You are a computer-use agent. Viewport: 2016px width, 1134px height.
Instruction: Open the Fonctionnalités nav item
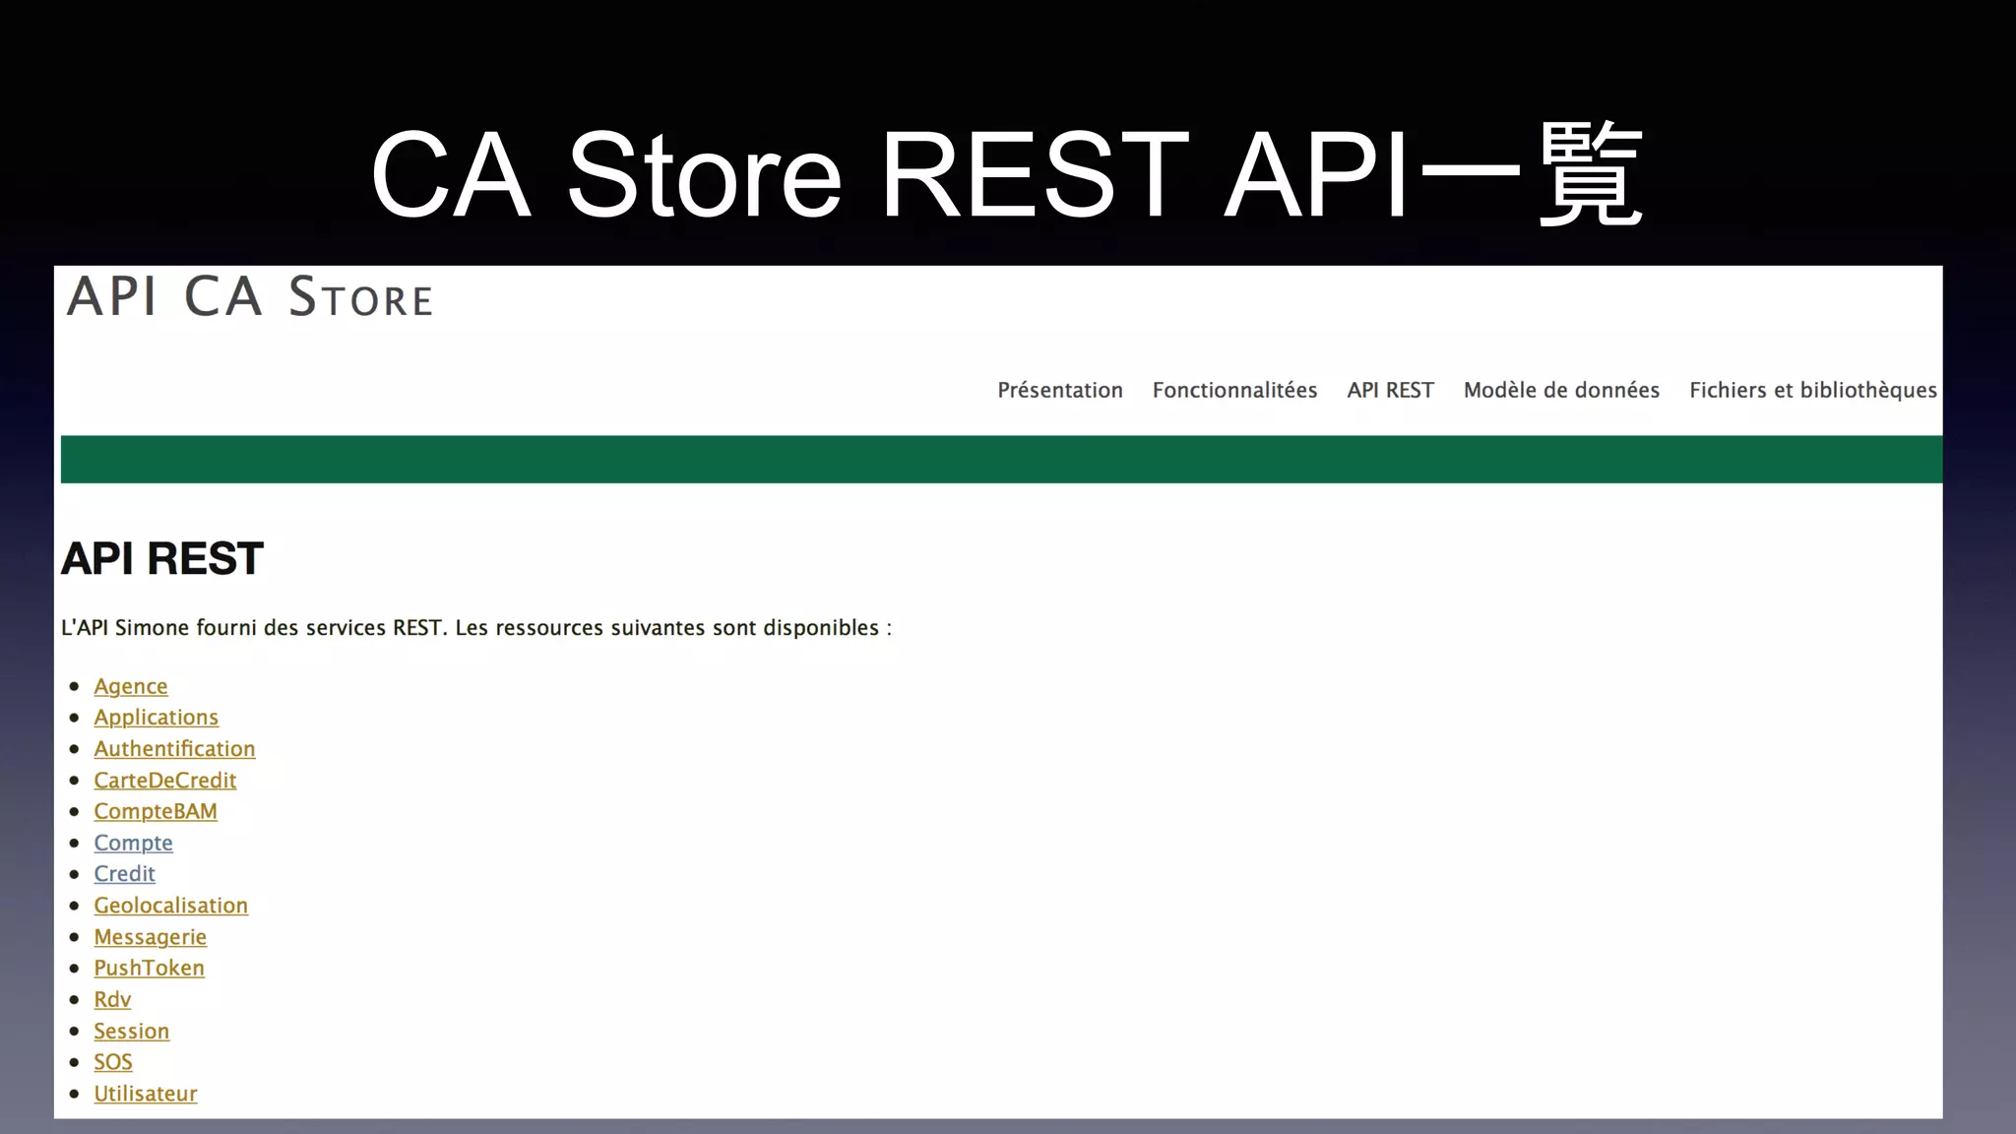(1234, 390)
